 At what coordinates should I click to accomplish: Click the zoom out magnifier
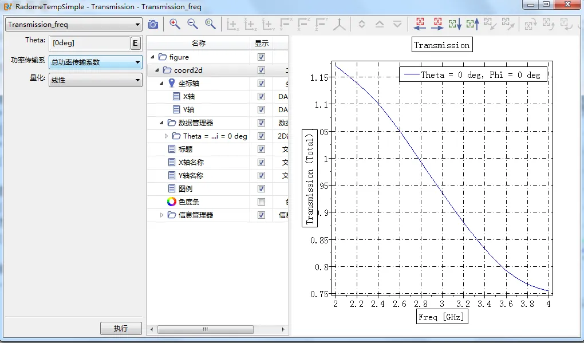pyautogui.click(x=192, y=24)
